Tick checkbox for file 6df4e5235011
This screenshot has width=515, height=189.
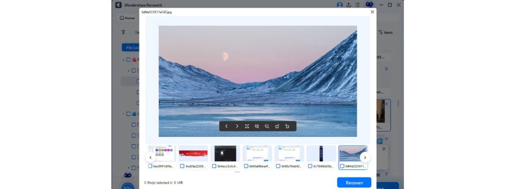coord(342,166)
